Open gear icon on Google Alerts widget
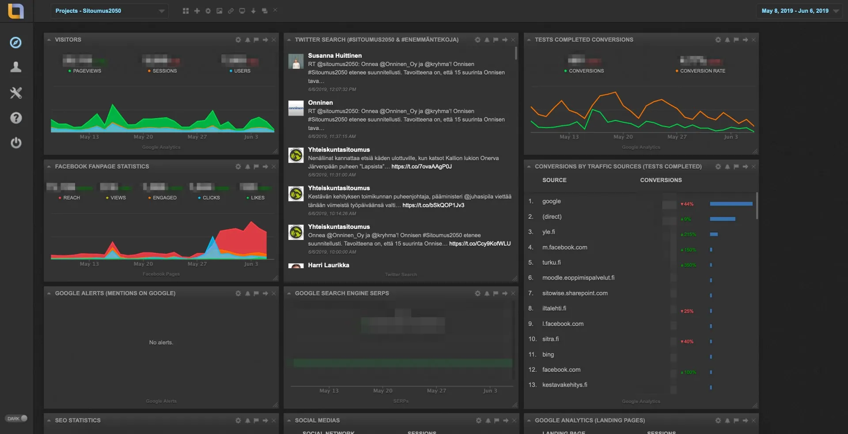The height and width of the screenshot is (434, 848). [x=238, y=293]
